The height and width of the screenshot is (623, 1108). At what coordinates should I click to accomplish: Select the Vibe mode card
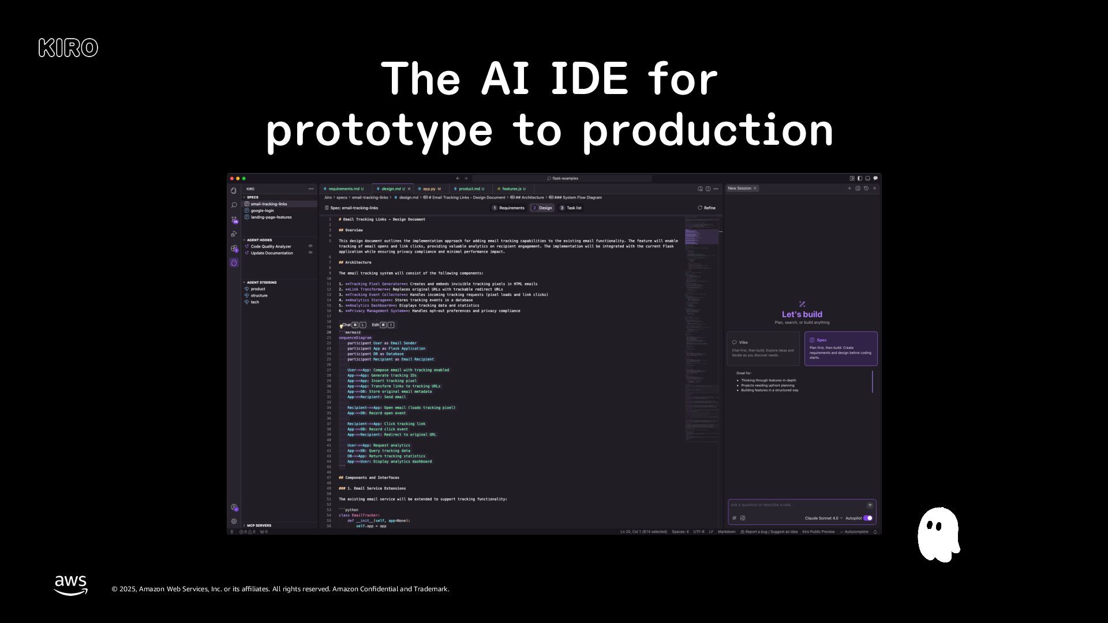[763, 348]
